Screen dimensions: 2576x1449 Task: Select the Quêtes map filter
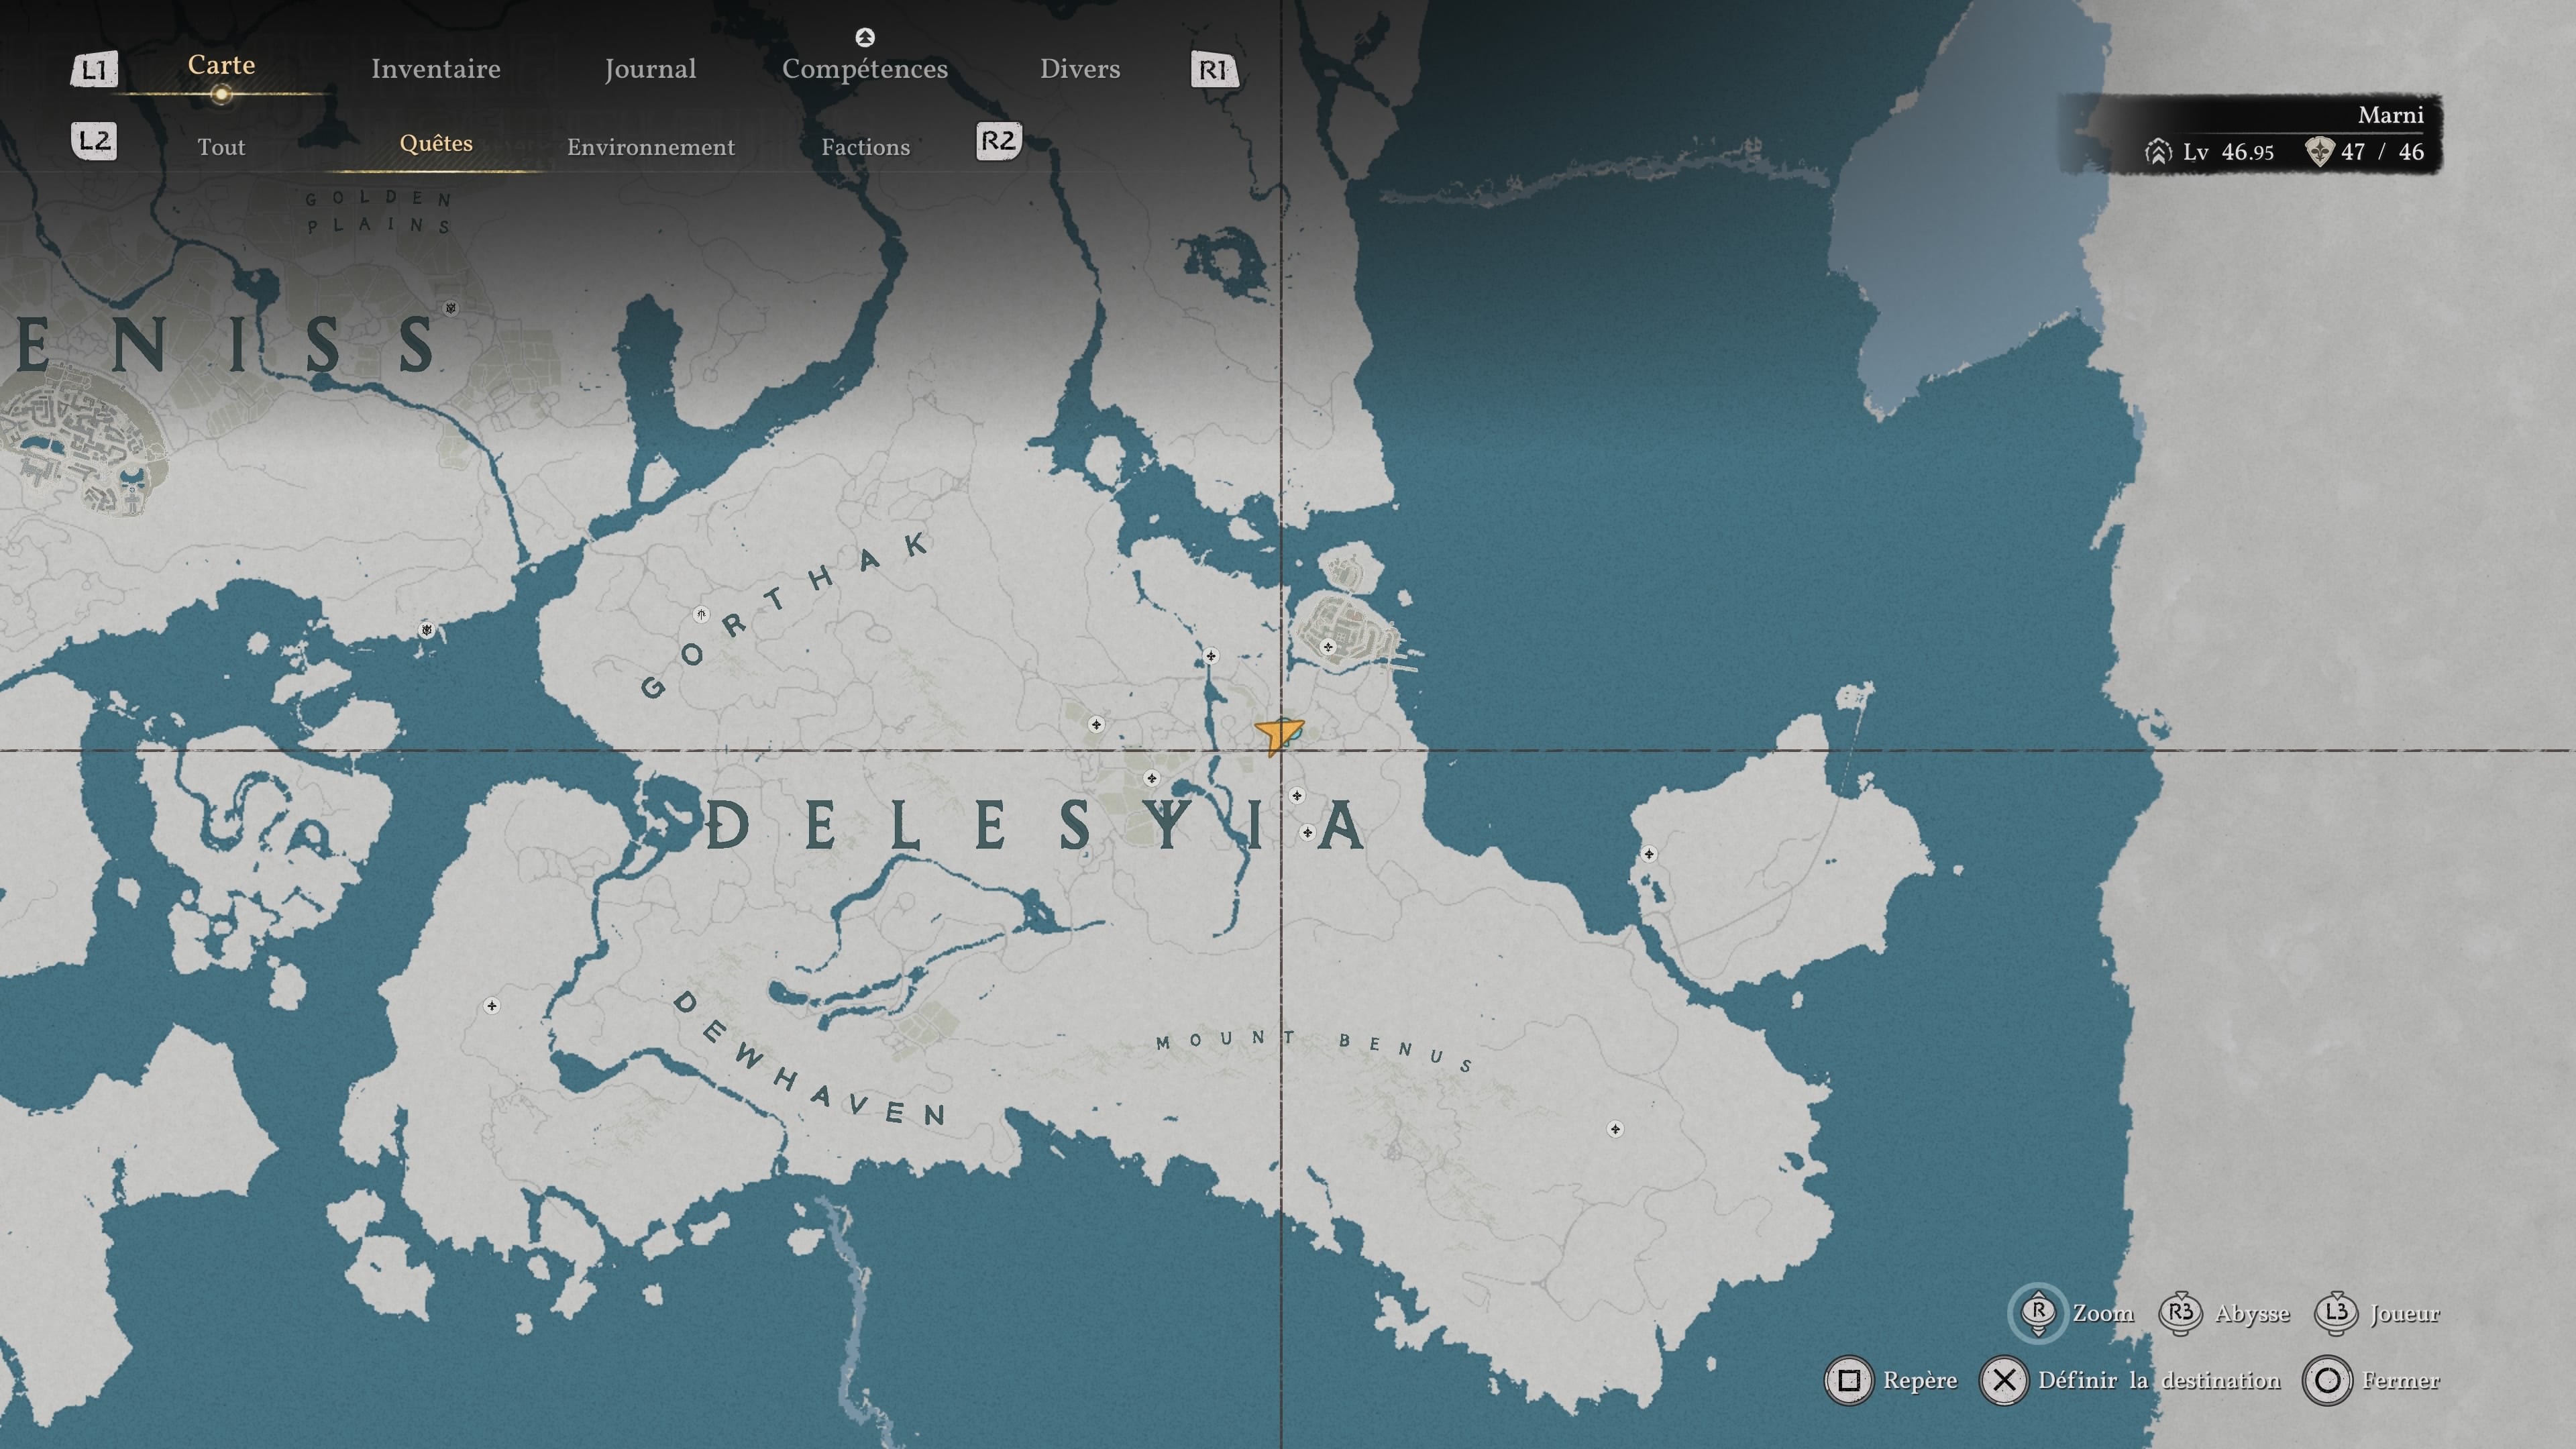[x=436, y=143]
